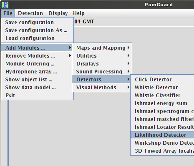This screenshot has width=194, height=166.
Task: Select Show object list ...
Action: (37, 80)
